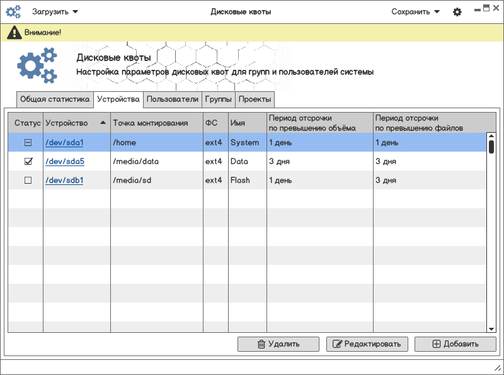Uncheck the status checkbox for /dev/sda5
Image resolution: width=504 pixels, height=375 pixels.
(28, 162)
